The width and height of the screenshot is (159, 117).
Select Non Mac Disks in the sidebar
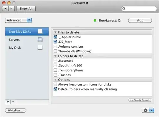[x=27, y=31]
